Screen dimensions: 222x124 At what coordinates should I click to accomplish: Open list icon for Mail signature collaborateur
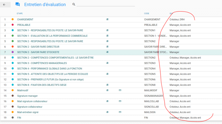coord(107,101)
